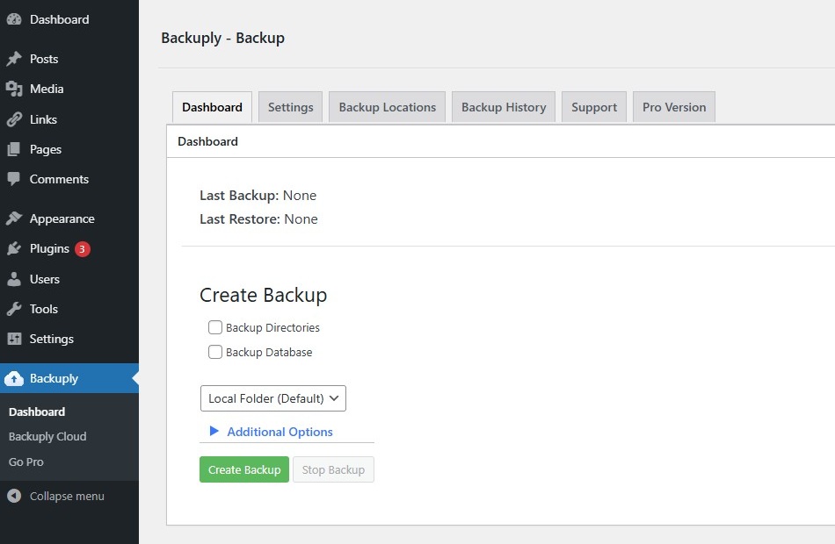Click the Media library icon
The image size is (835, 544).
click(14, 89)
